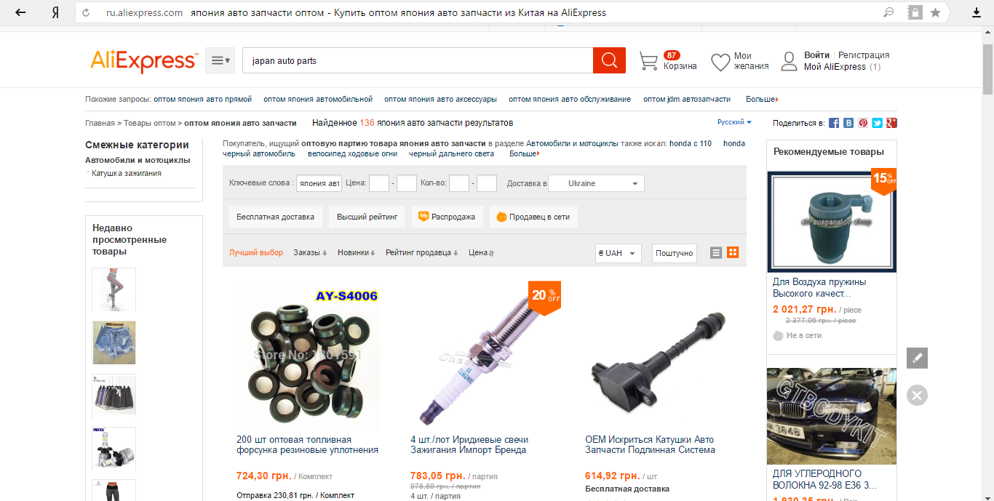Click the japan auto parts search field
The height and width of the screenshot is (501, 994).
coord(418,61)
